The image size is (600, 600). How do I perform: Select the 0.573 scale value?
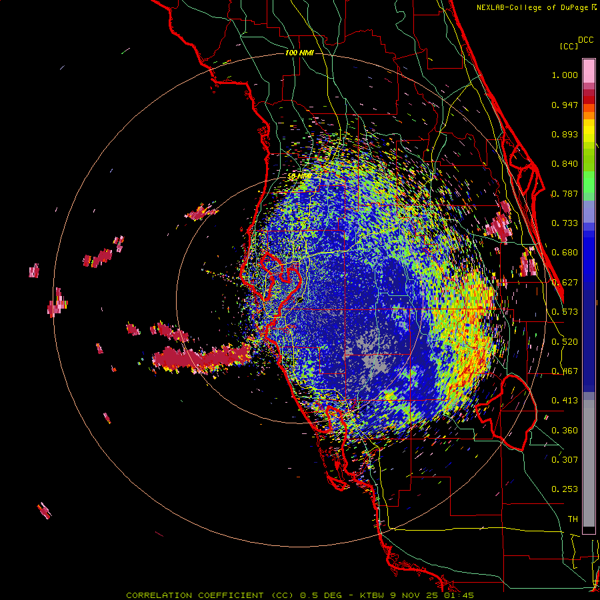click(565, 312)
